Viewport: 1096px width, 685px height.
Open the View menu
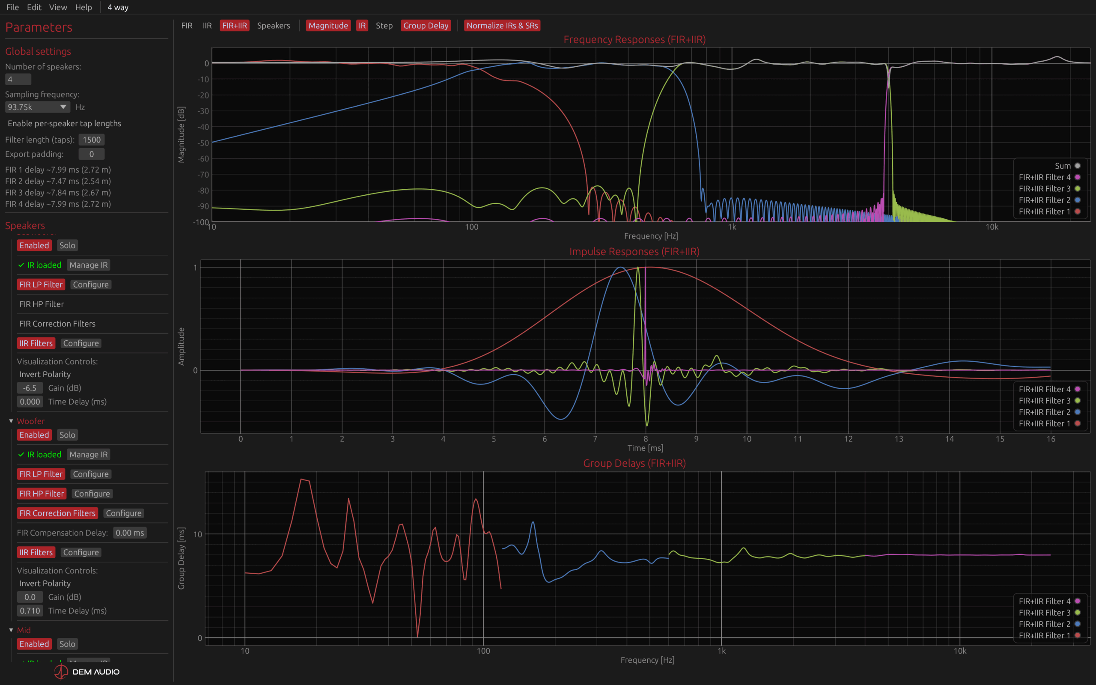57,7
